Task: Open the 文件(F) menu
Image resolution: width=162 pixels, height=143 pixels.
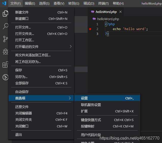Action: tap(16, 4)
